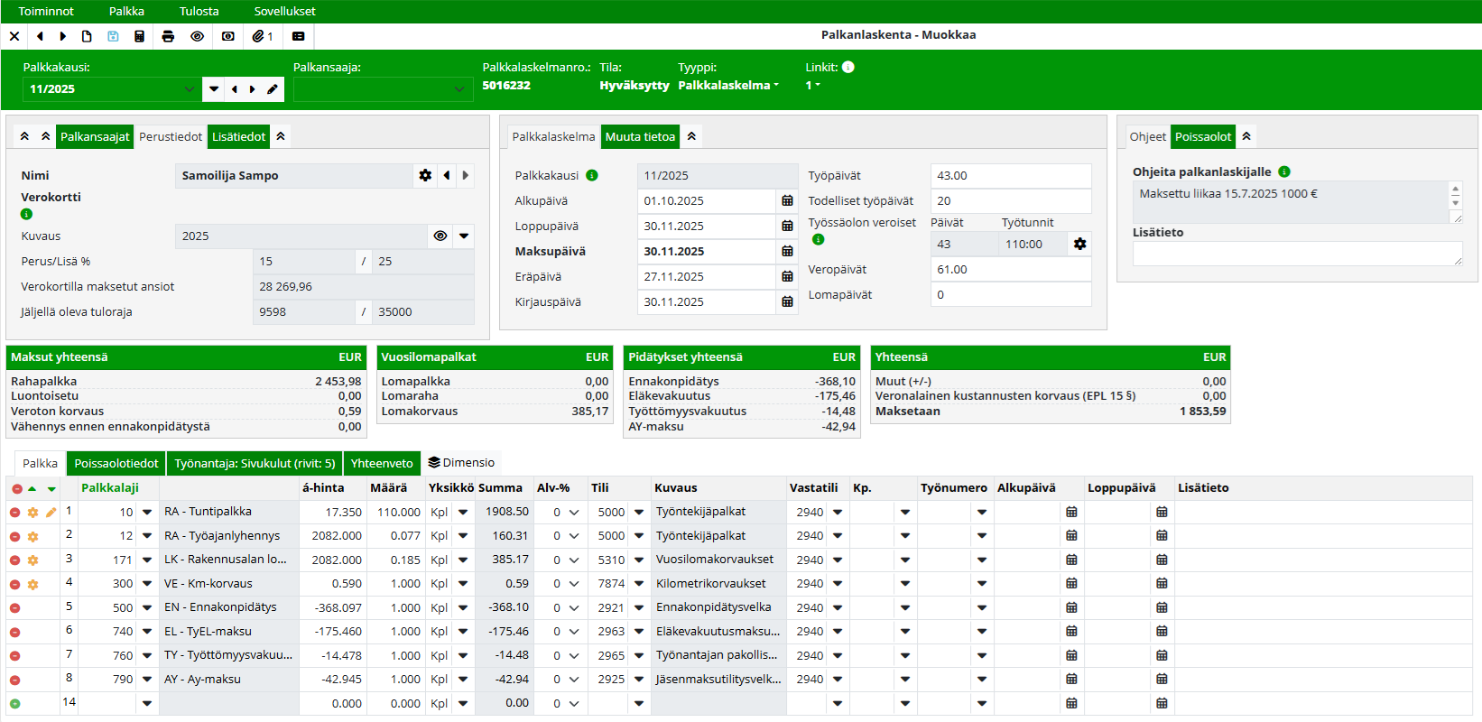
Task: Open the Palkansaaja combo box
Action: [x=383, y=89]
